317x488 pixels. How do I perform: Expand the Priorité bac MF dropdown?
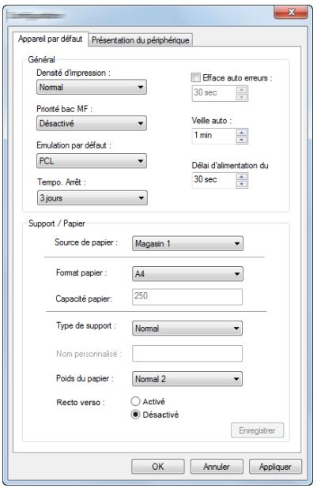point(92,123)
